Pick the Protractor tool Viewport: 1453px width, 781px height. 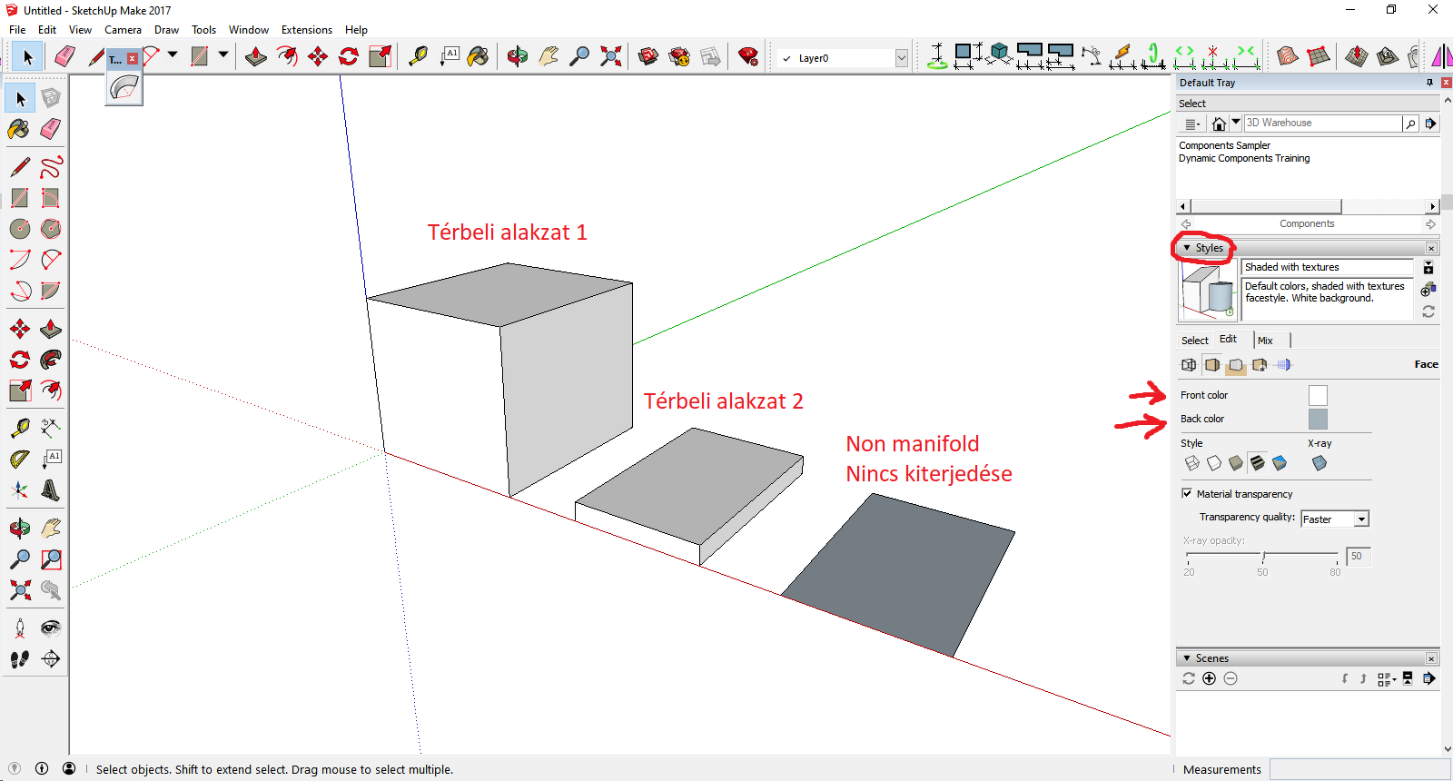point(20,460)
